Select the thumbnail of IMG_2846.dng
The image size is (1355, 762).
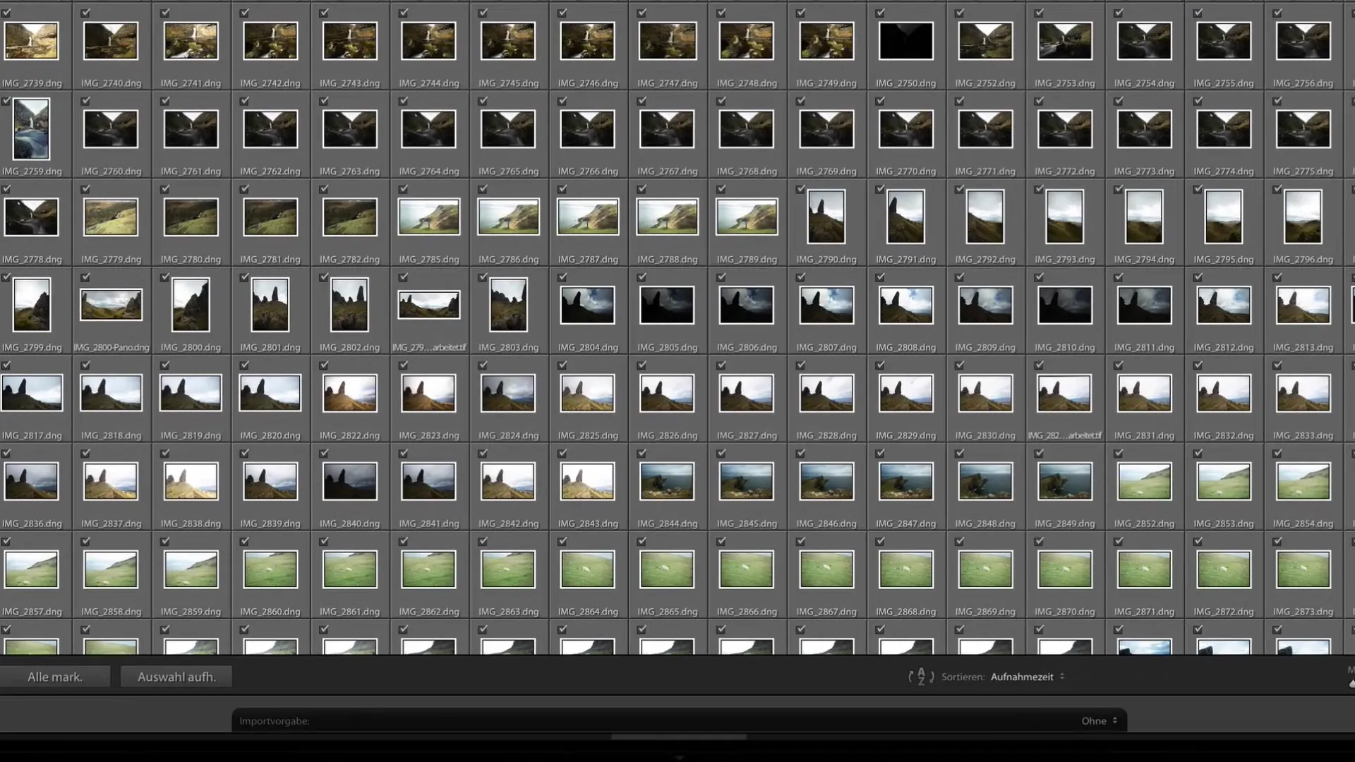point(826,481)
